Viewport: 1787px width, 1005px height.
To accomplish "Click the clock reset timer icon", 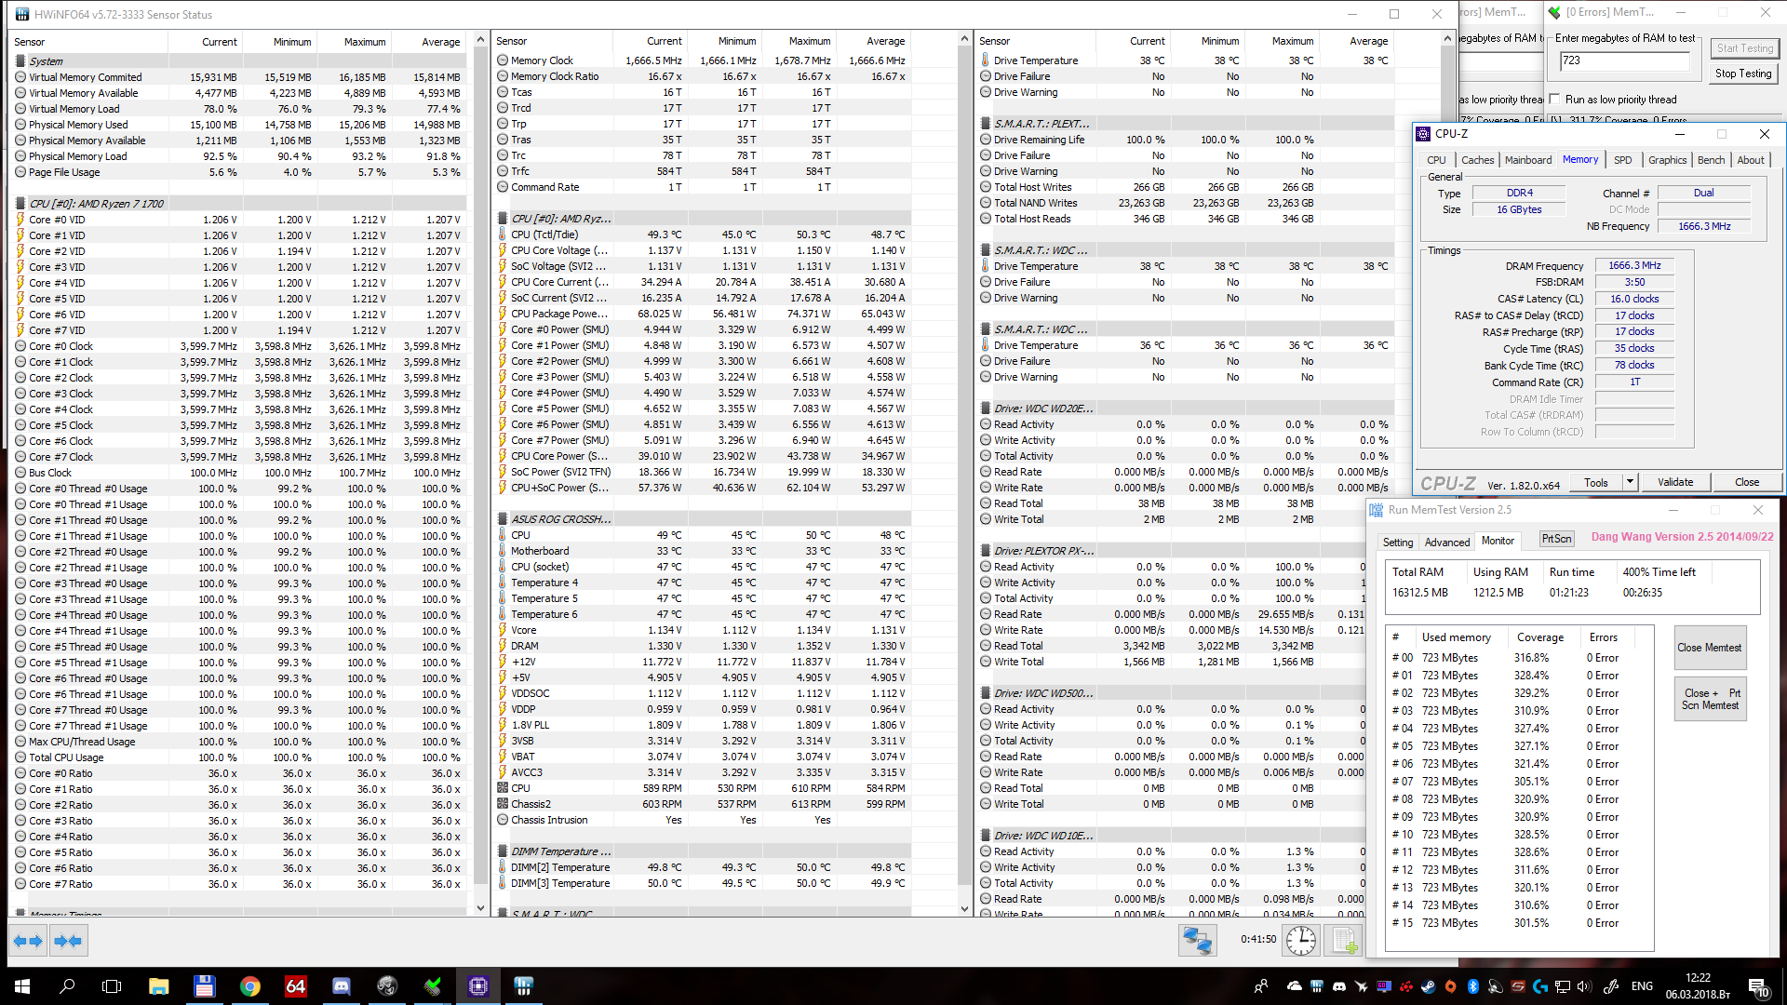I will (x=1300, y=940).
